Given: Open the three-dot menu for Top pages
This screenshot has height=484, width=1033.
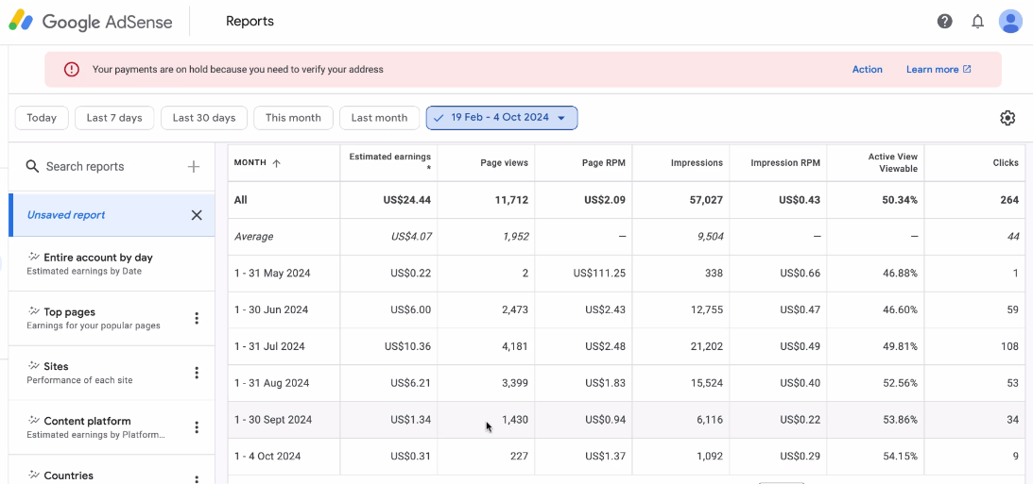Looking at the screenshot, I should pos(197,318).
